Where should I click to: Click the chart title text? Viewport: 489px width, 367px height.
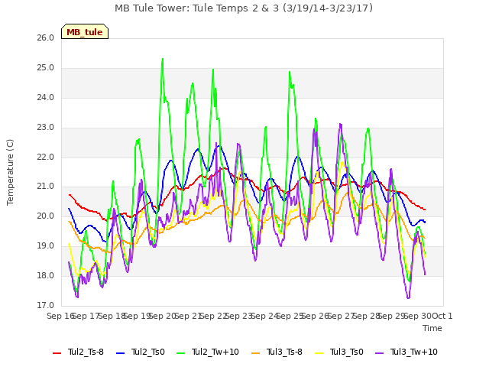244,8
